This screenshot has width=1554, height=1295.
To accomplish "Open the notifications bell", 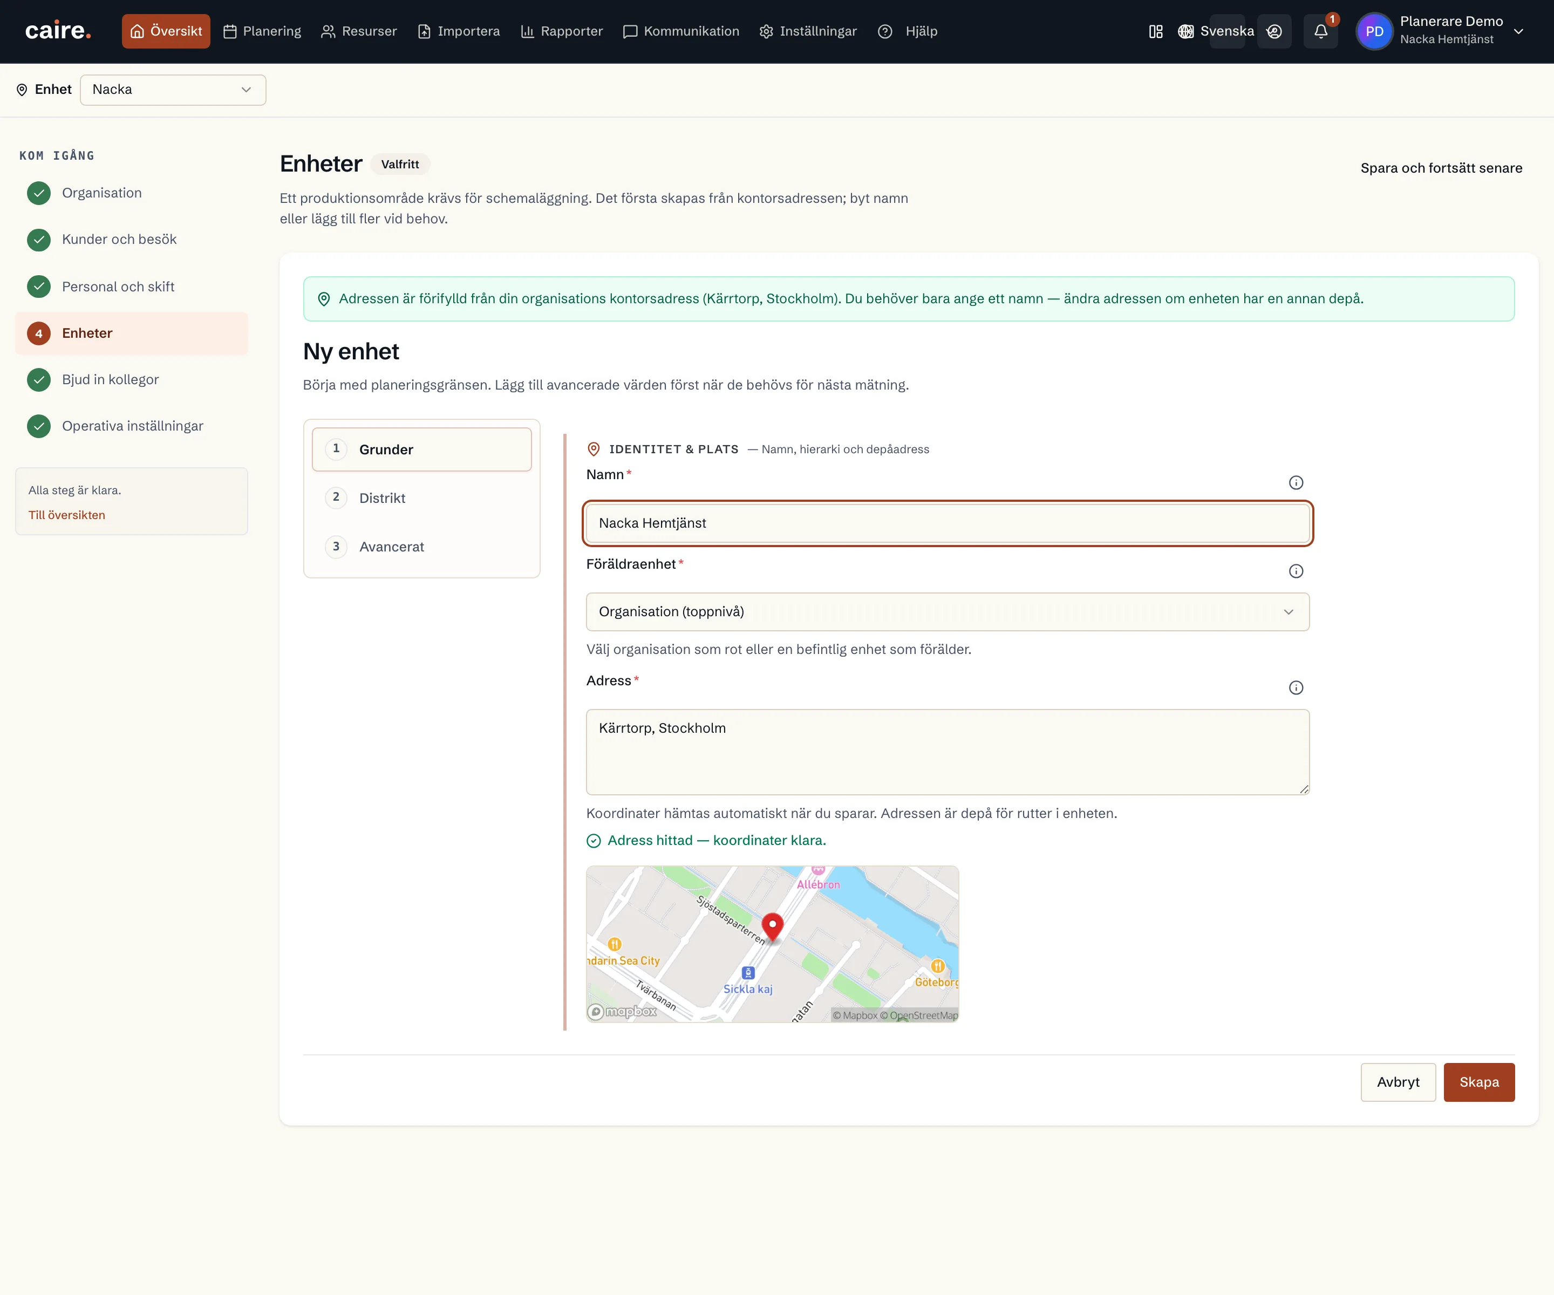I will pyautogui.click(x=1320, y=31).
